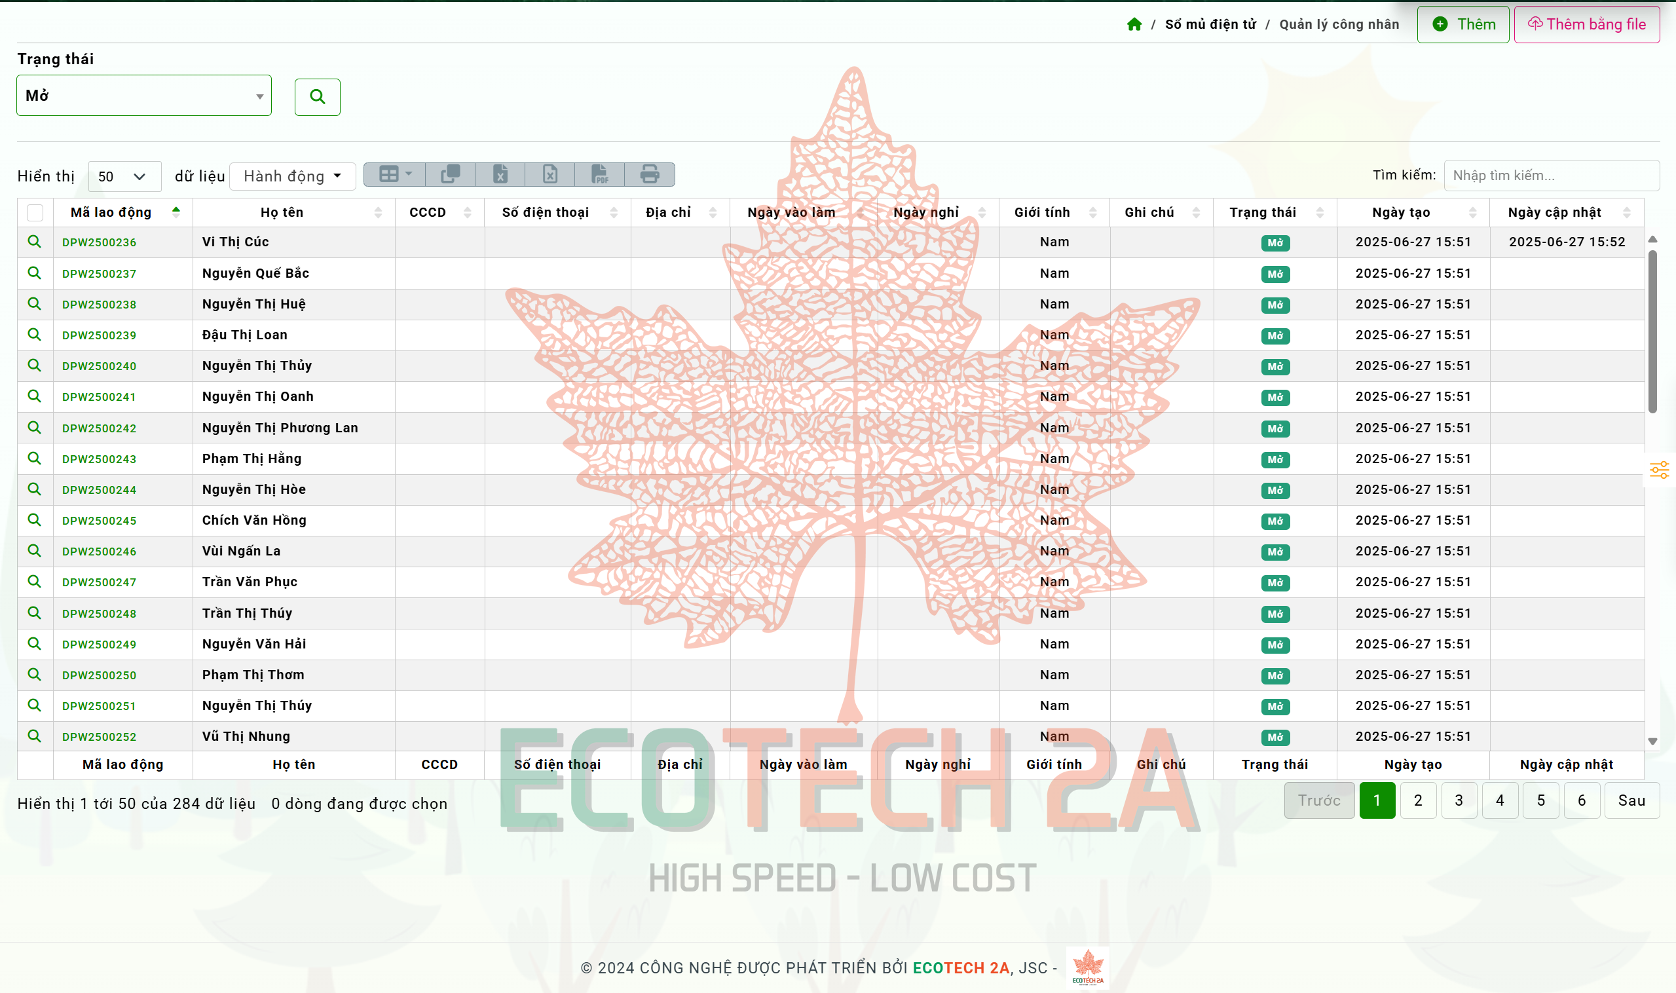Viewport: 1676px width, 993px height.
Task: Go to page 3 of results
Action: click(x=1459, y=801)
